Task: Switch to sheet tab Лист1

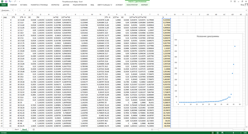Action: click(17, 129)
